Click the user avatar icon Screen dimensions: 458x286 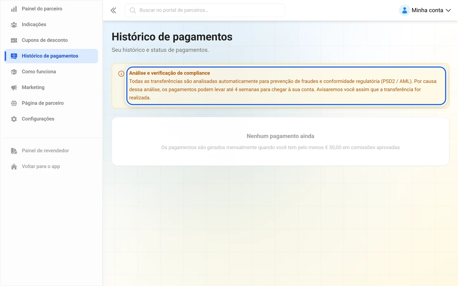(405, 10)
